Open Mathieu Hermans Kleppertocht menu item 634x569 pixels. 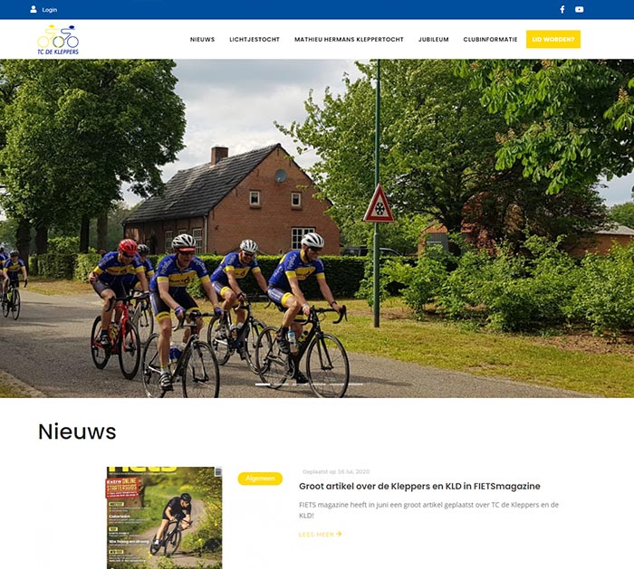(349, 40)
